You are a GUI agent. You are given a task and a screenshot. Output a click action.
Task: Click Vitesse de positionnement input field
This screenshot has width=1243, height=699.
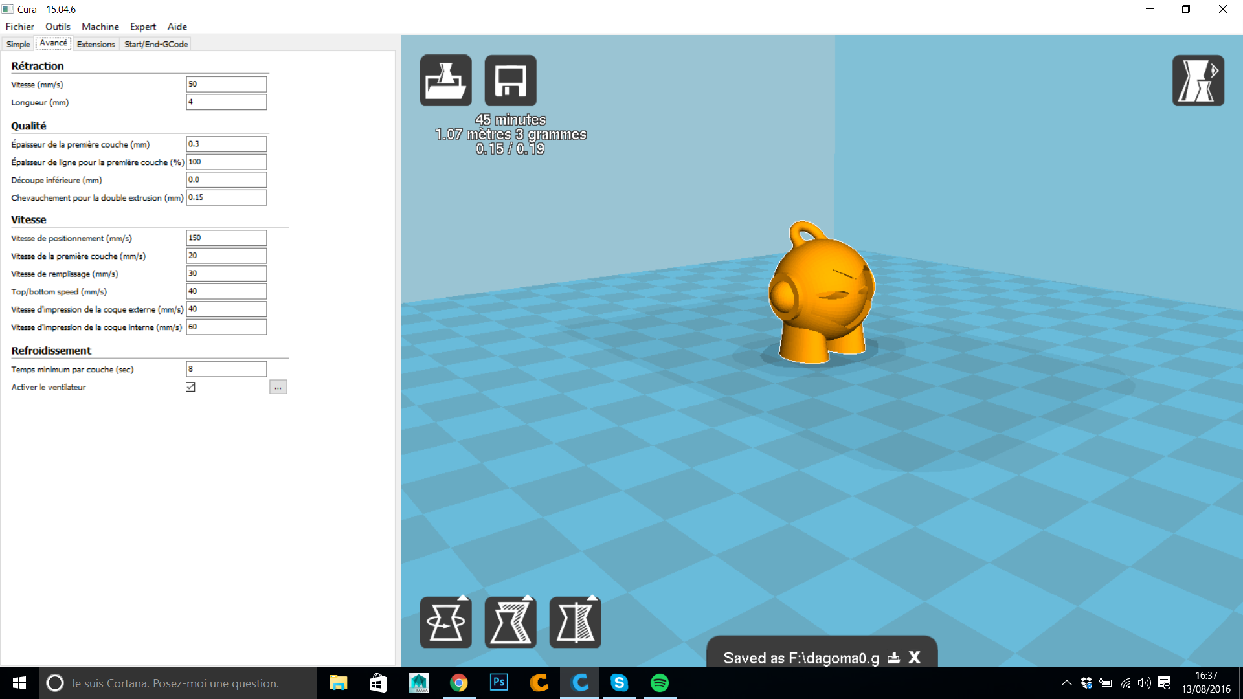point(226,238)
